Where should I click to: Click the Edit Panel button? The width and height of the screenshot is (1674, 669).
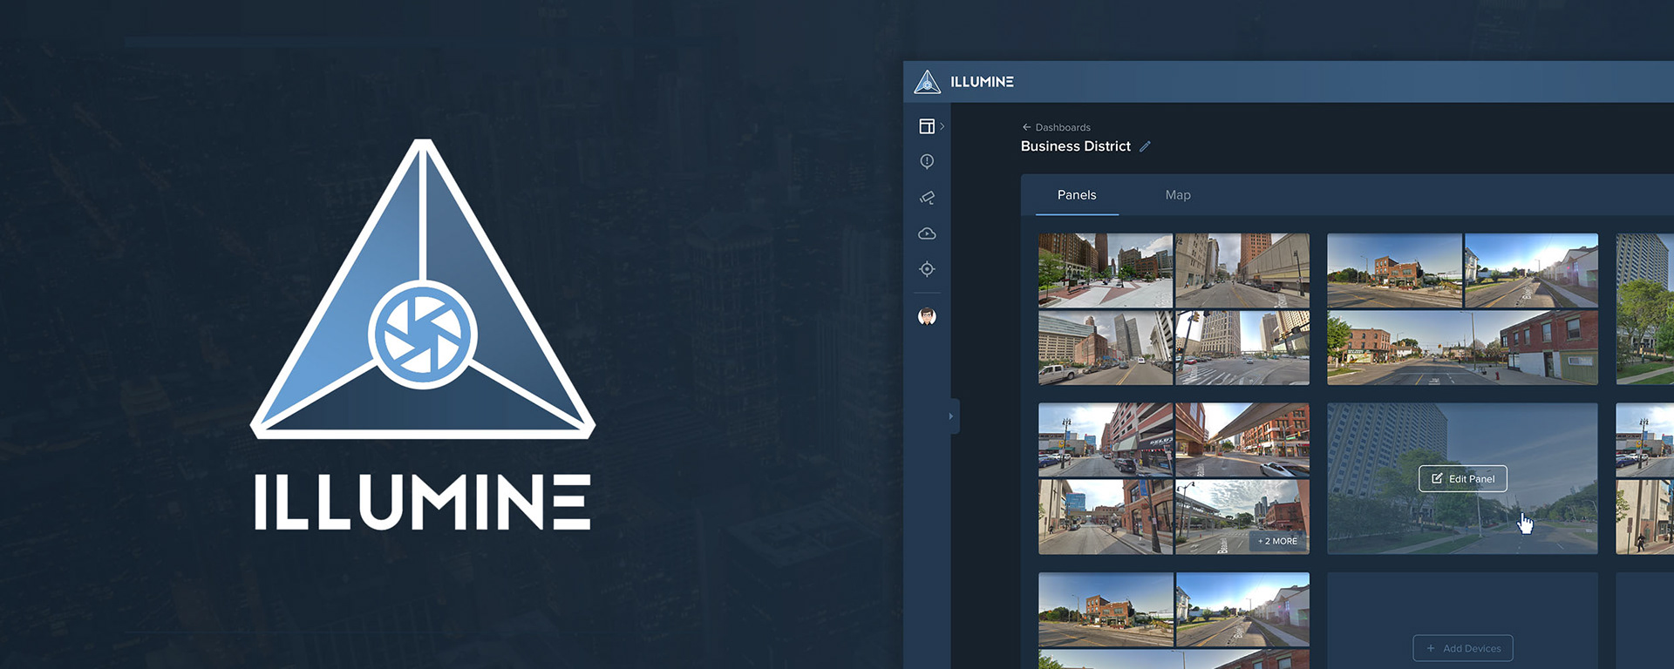tap(1463, 479)
